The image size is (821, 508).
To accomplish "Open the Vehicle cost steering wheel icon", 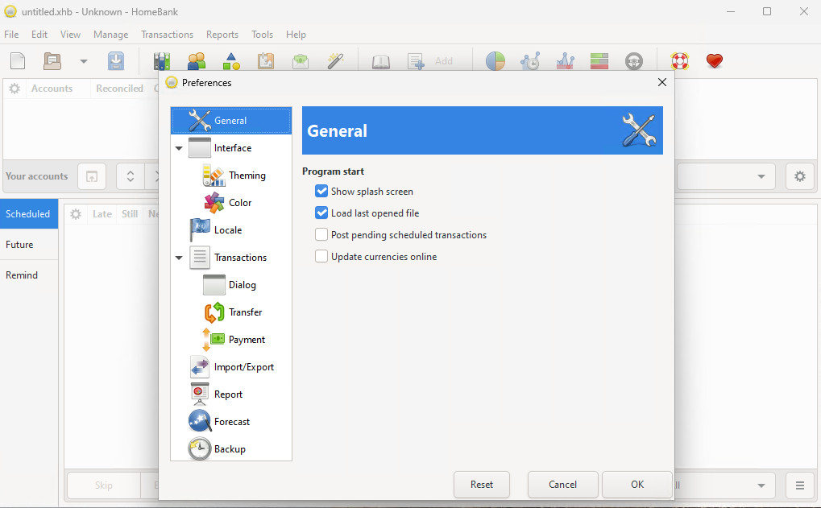I will [633, 61].
